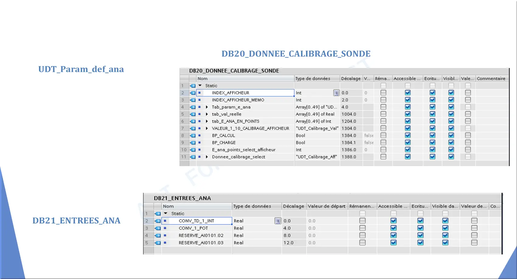This screenshot has width=517, height=279.
Task: Toggle the Rémanence checkbox for CONV_1_POT
Action: (x=362, y=228)
